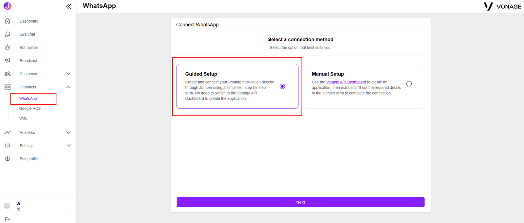Open Dashboard via the home icon
This screenshot has height=223, width=524.
(x=8, y=21)
